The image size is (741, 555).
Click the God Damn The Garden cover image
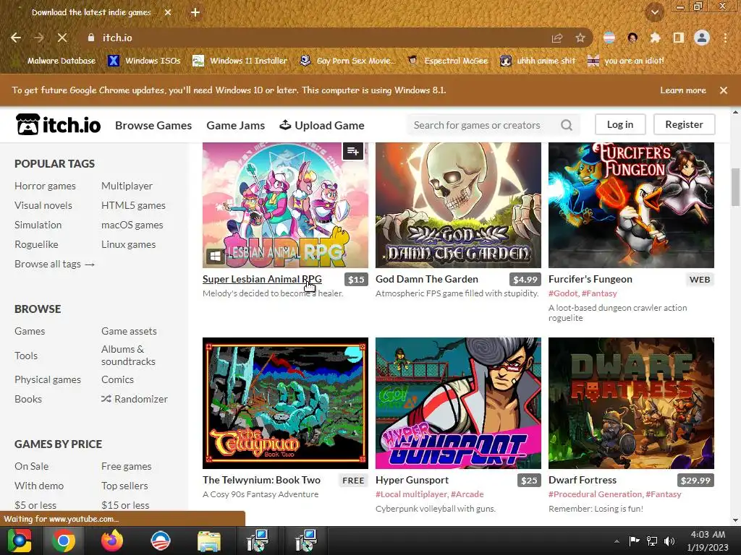click(x=458, y=205)
